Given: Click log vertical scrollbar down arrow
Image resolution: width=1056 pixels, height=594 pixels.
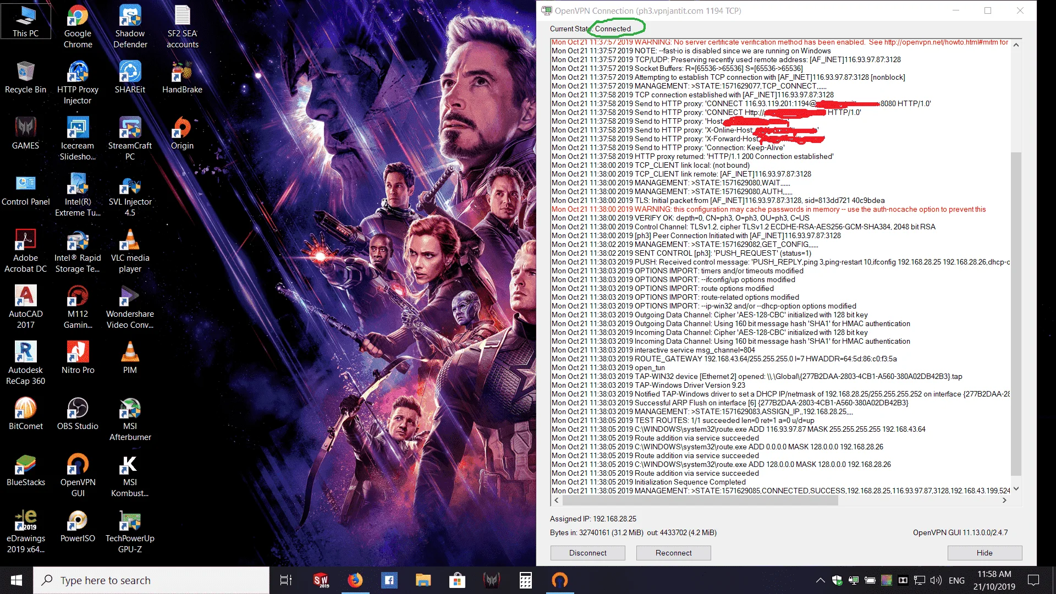Looking at the screenshot, I should pyautogui.click(x=1016, y=488).
